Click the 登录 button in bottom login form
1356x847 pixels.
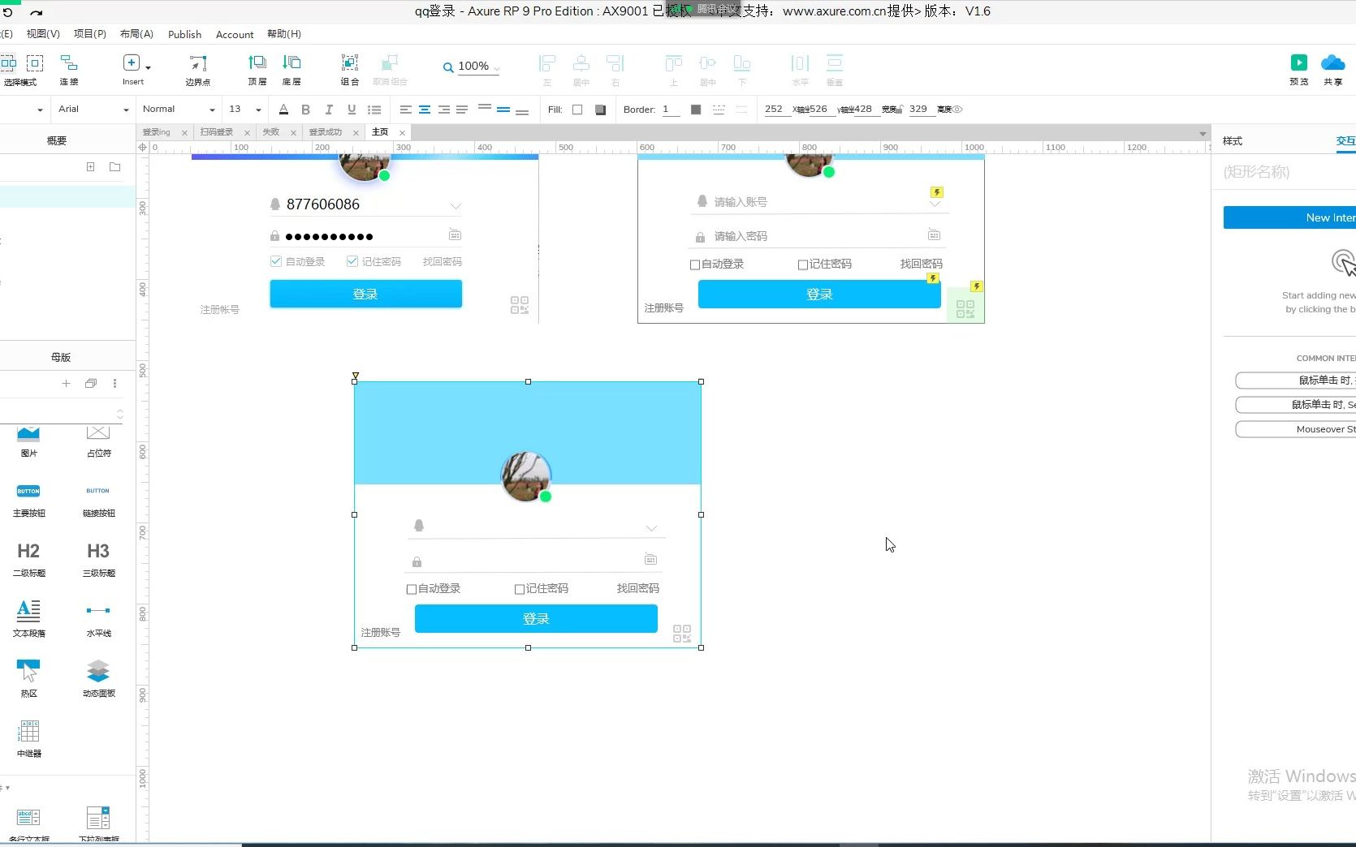pyautogui.click(x=536, y=618)
